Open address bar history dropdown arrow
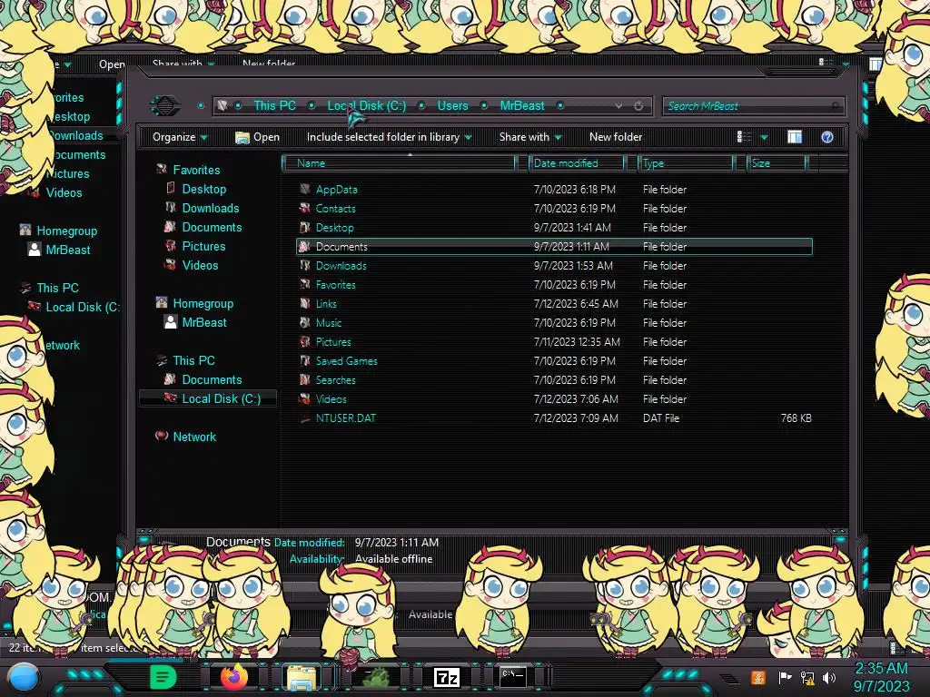This screenshot has width=930, height=697. coord(618,105)
